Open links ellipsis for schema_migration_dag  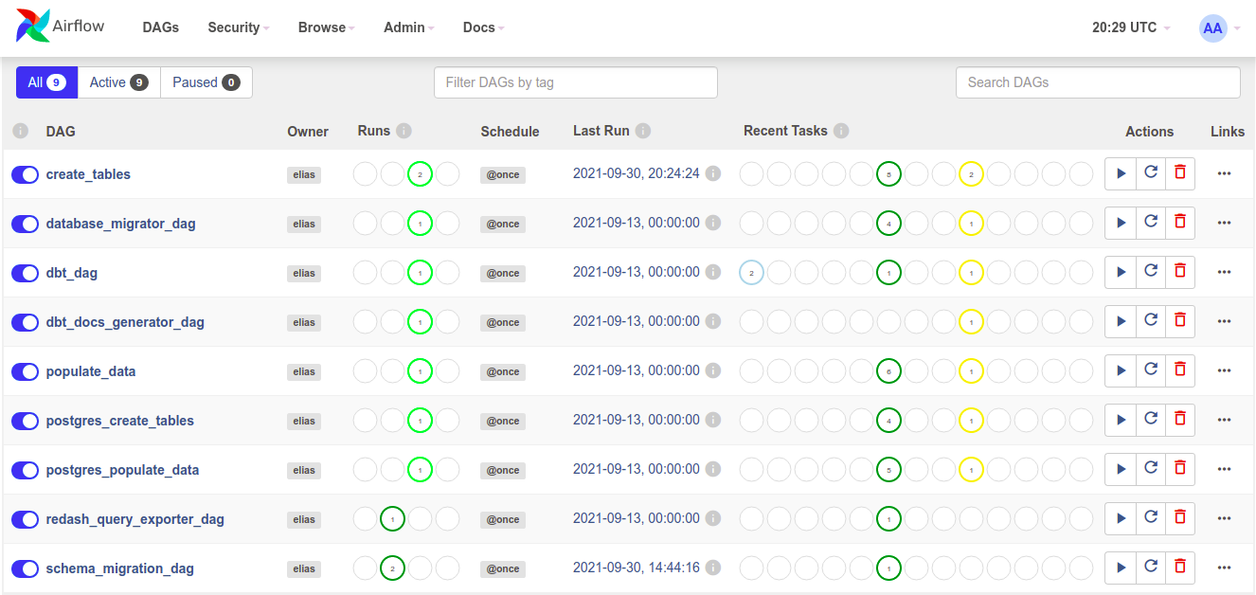click(x=1224, y=568)
